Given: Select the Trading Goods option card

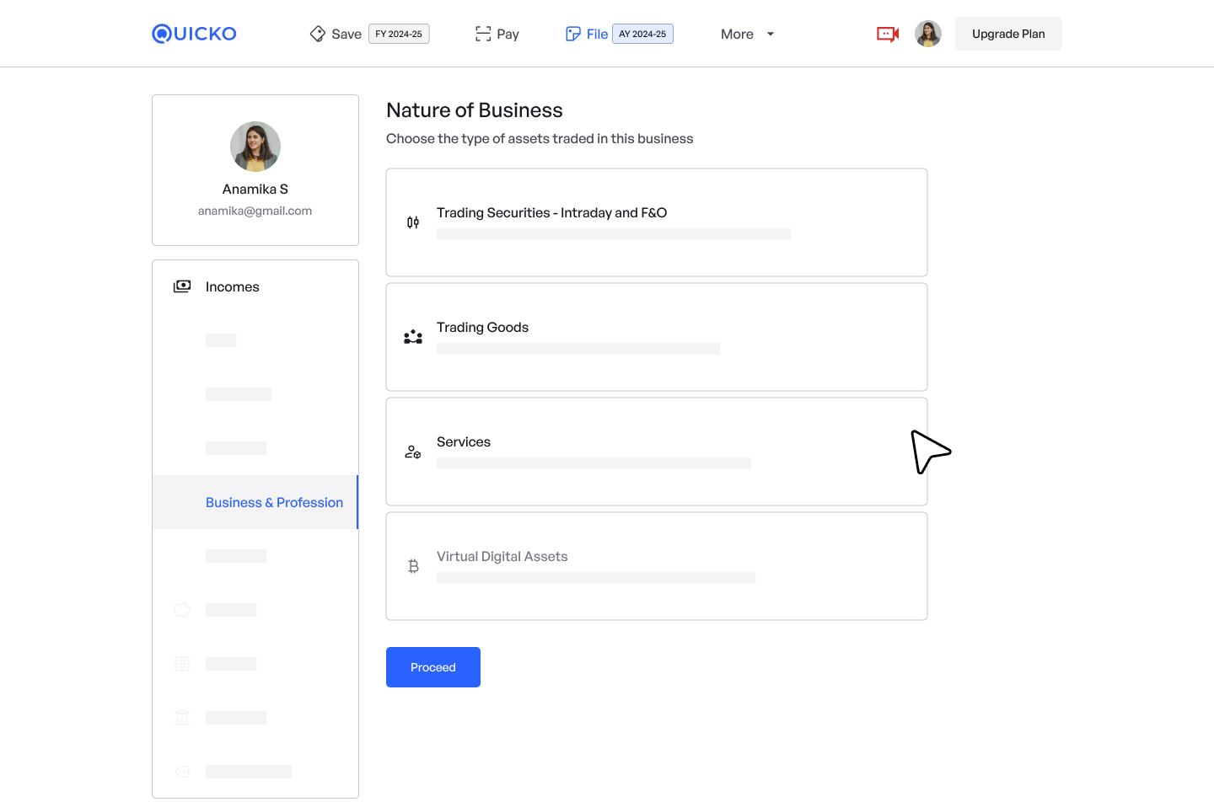Looking at the screenshot, I should [x=656, y=337].
